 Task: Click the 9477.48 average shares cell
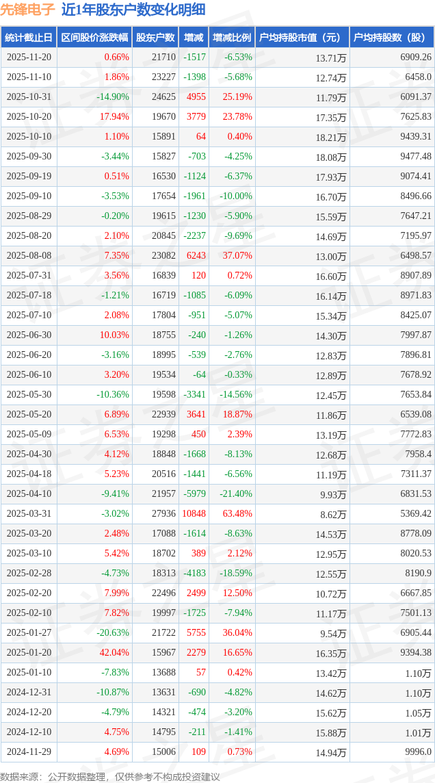(x=414, y=157)
